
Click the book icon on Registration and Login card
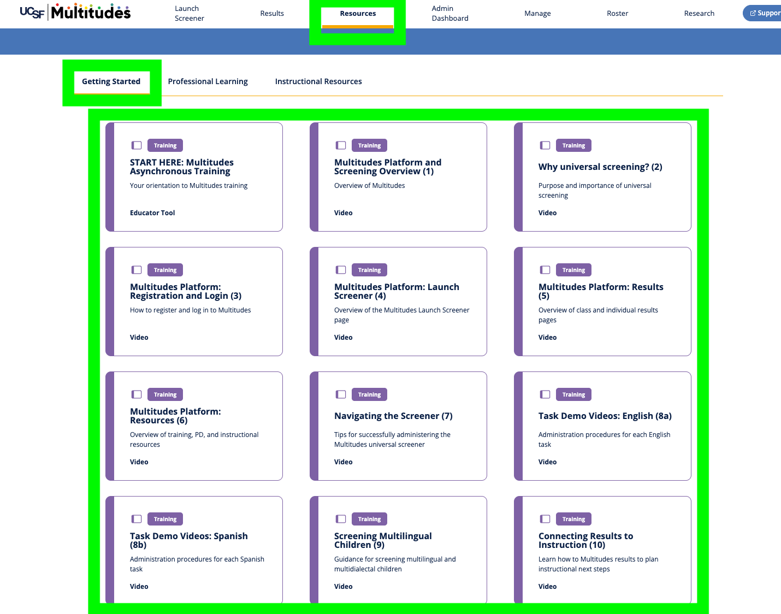pyautogui.click(x=137, y=270)
